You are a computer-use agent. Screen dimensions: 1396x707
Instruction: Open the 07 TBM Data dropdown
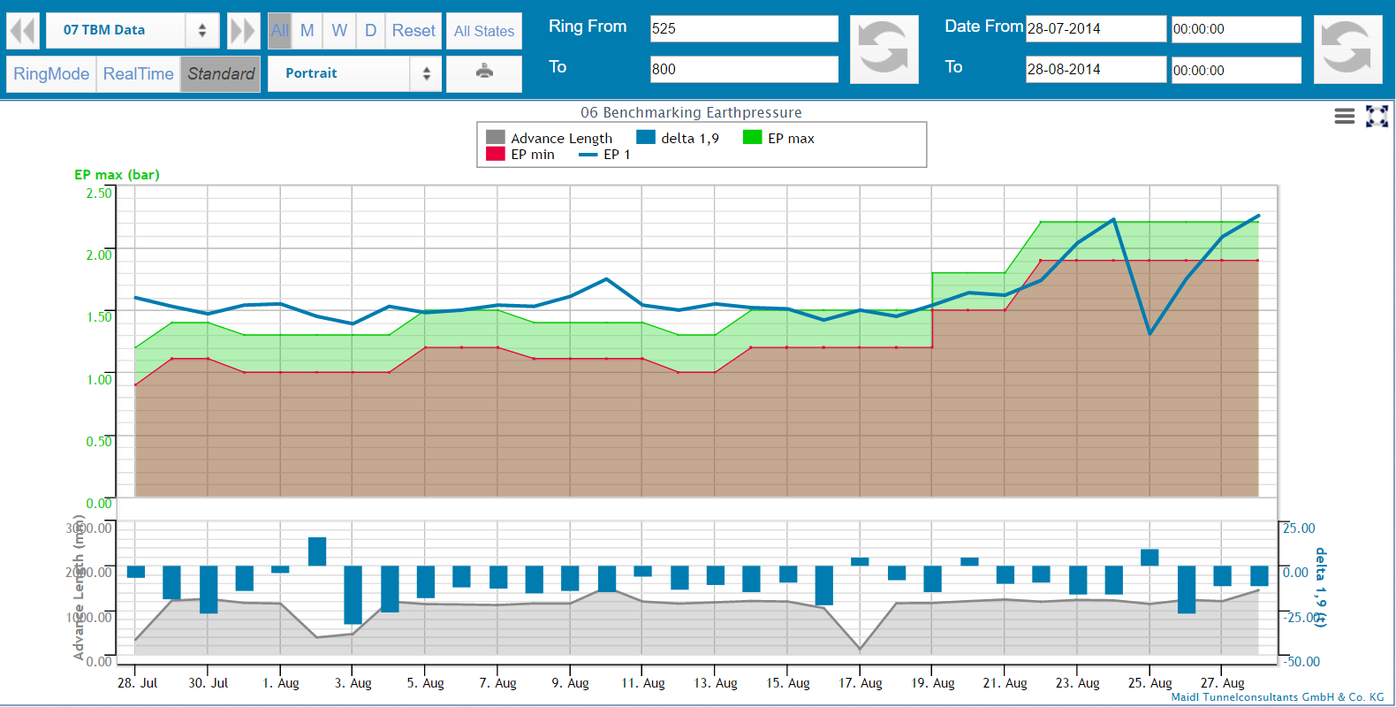click(133, 30)
